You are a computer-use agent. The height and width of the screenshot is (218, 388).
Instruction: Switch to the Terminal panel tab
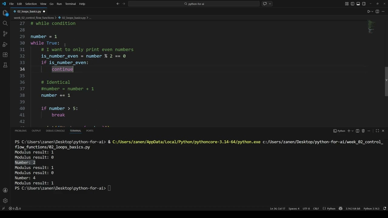coord(75,131)
